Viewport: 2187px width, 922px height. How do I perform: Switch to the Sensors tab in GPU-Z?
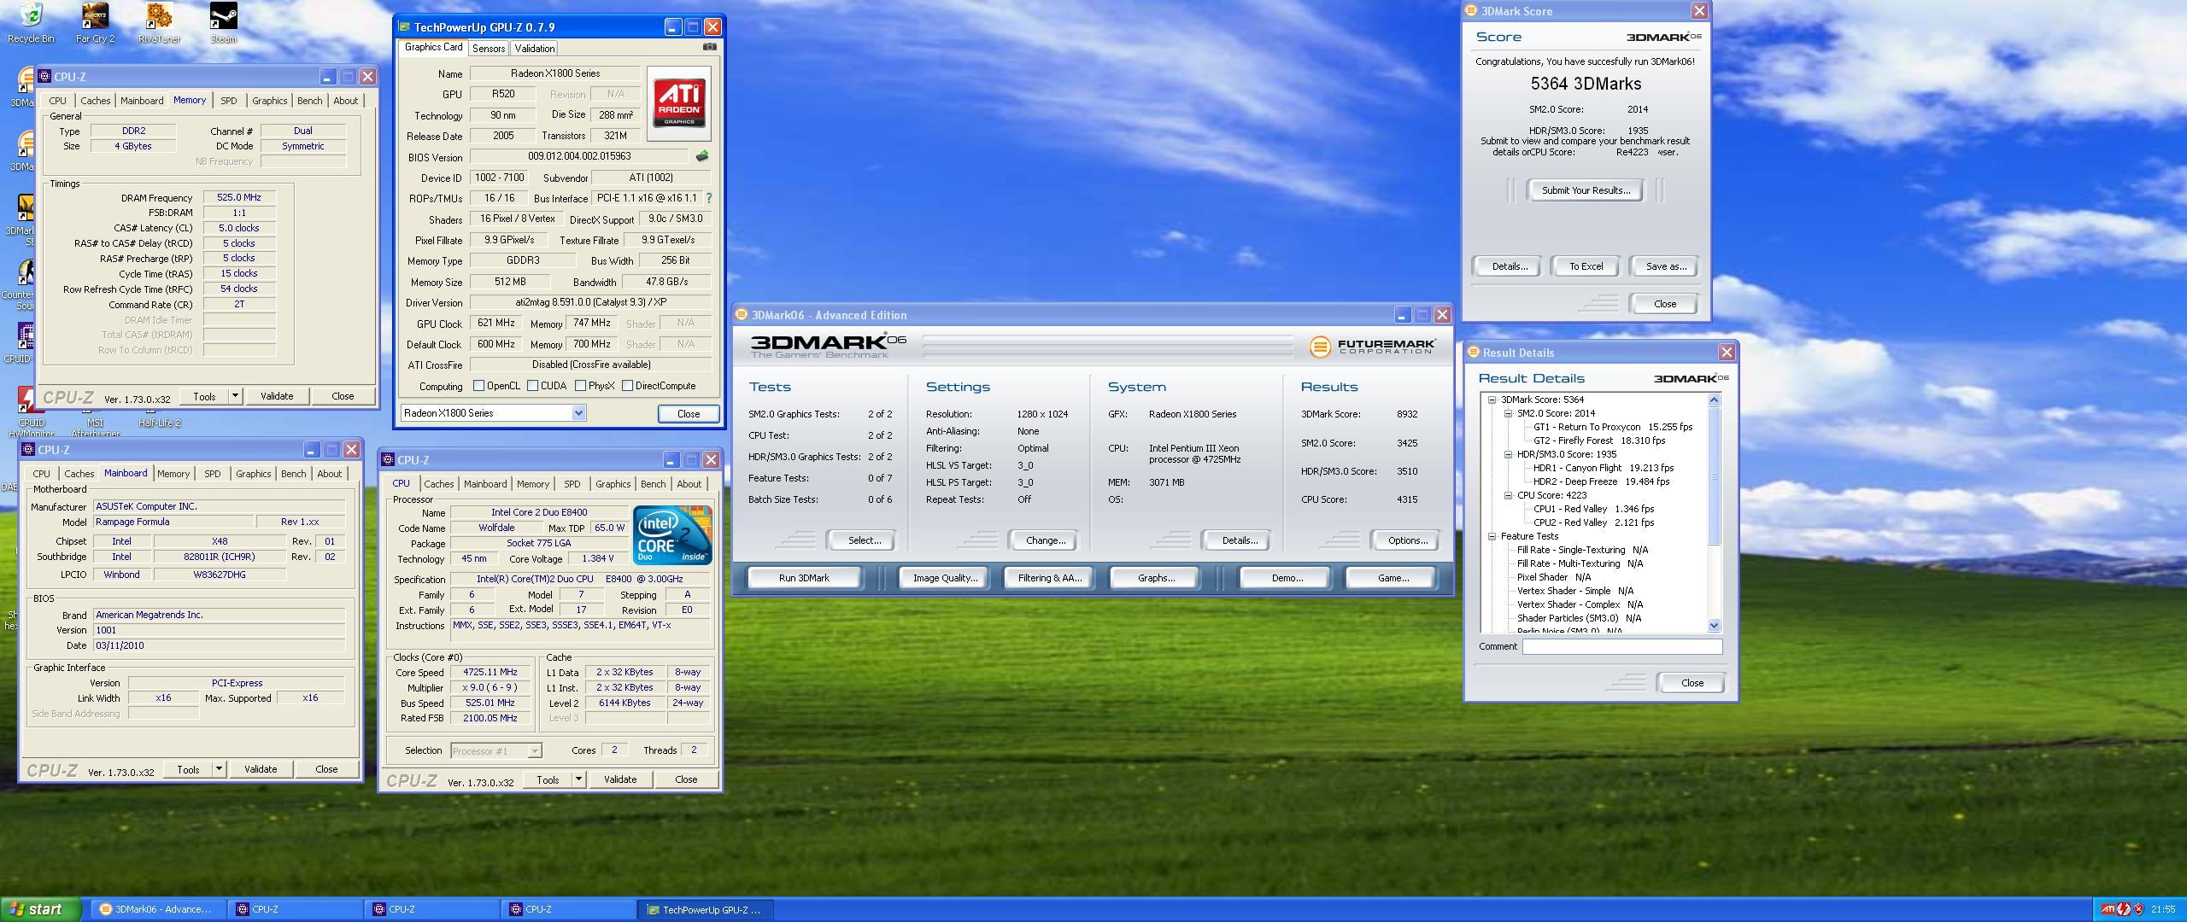coord(488,49)
